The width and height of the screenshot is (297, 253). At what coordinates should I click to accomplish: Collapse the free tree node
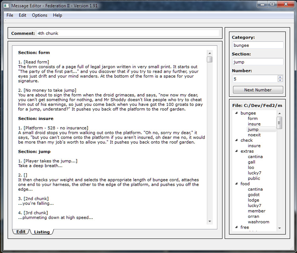tap(236, 227)
